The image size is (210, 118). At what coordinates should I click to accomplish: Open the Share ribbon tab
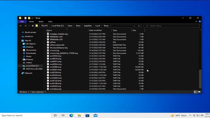point(41,22)
